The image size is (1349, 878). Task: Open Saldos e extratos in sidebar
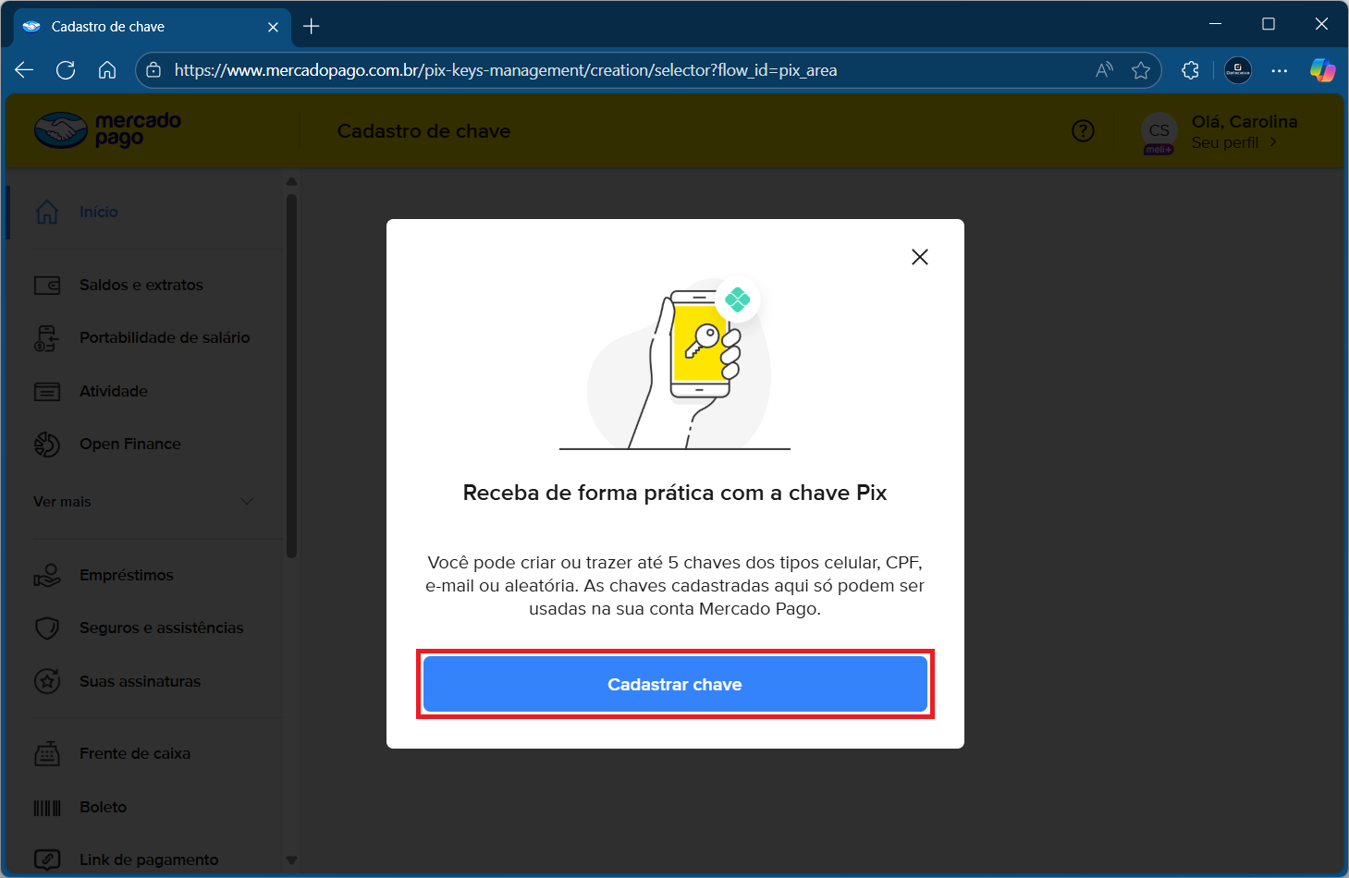[x=141, y=285]
